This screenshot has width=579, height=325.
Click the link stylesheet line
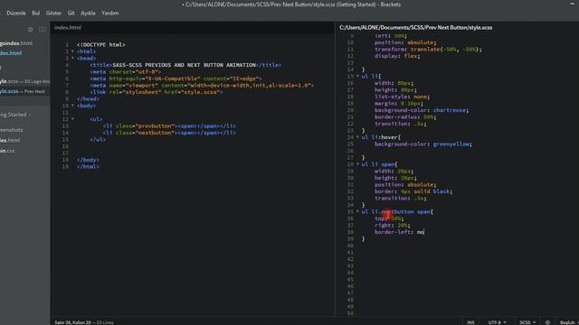pyautogui.click(x=157, y=92)
